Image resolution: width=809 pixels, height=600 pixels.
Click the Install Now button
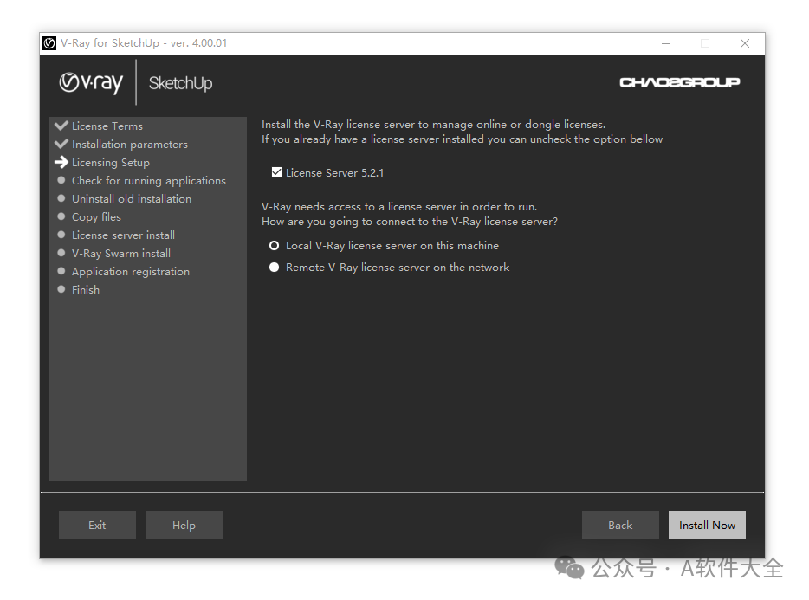click(x=707, y=526)
